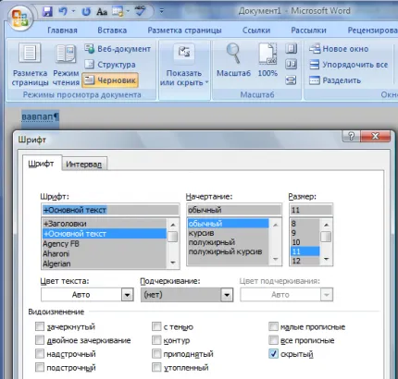Tick the все прописные checkbox
The height and width of the screenshot is (379, 398).
coord(273,340)
